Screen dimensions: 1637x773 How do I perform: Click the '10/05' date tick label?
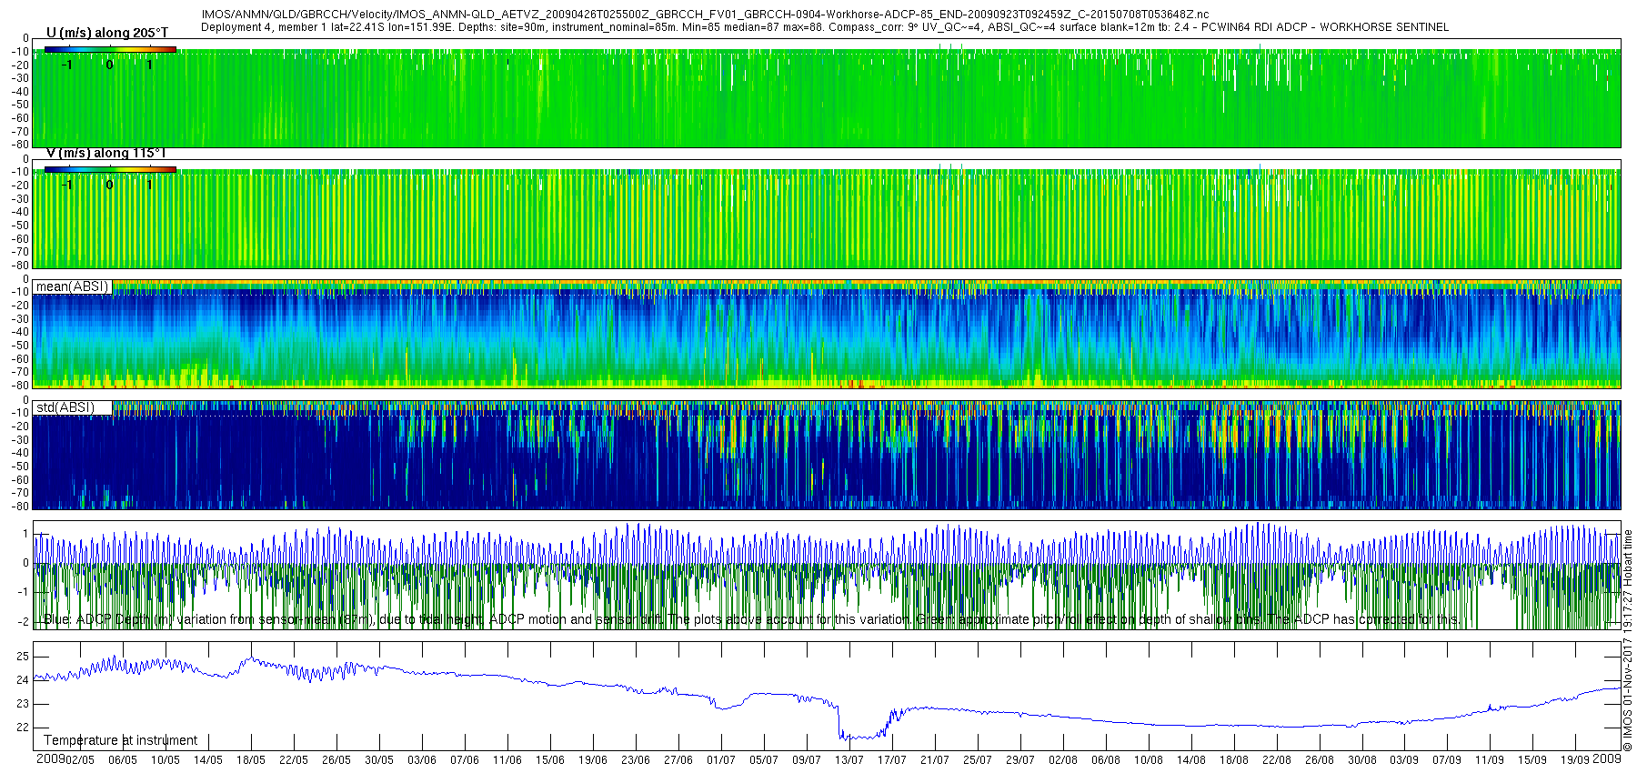tap(166, 760)
